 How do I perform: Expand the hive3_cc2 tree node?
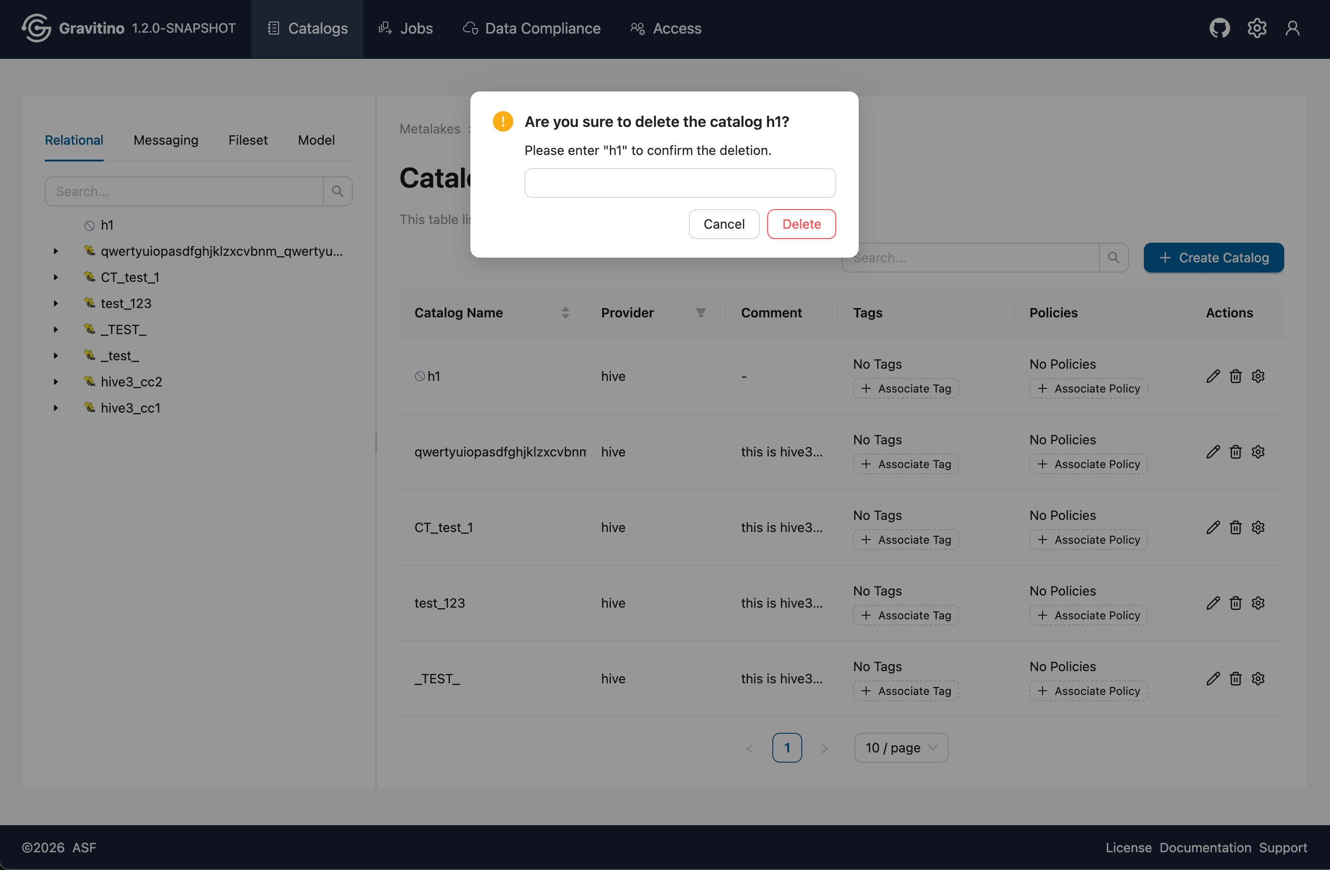[x=56, y=382]
